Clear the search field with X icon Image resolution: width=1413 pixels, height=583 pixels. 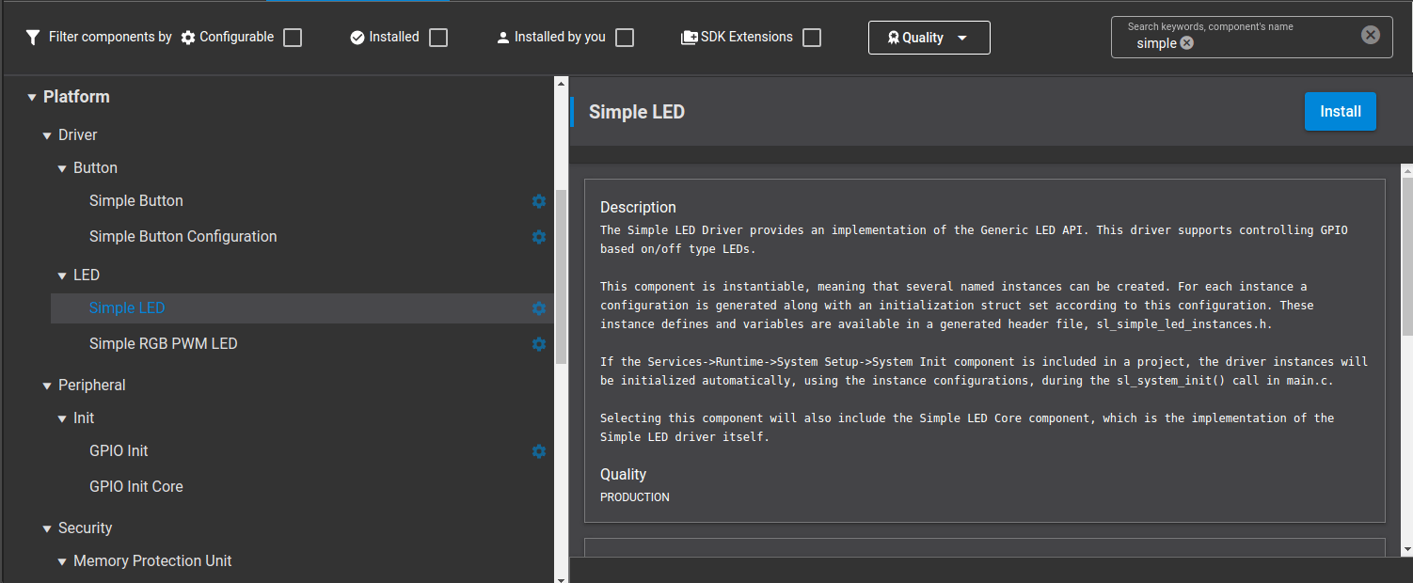(x=1370, y=35)
